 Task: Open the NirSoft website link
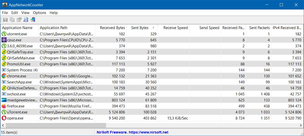tap(132, 132)
